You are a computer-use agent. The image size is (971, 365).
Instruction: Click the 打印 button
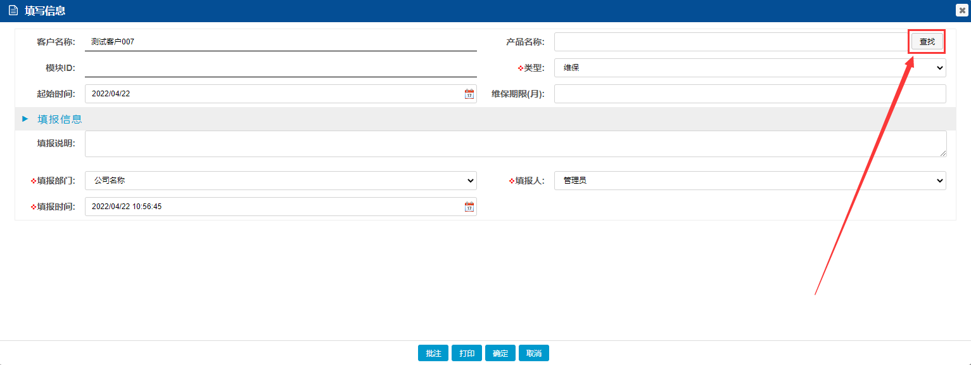[x=467, y=354]
